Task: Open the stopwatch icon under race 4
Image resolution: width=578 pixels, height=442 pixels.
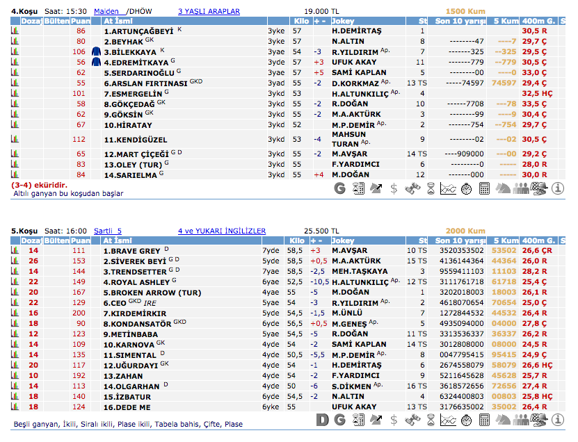Action: click(x=467, y=188)
